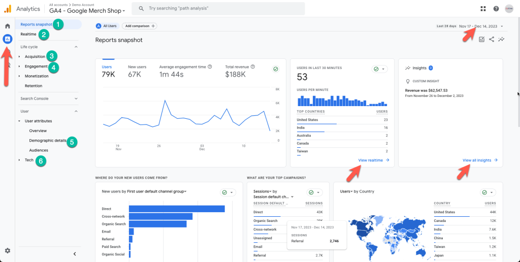Click the United States row in realtime countries
The image size is (520, 262).
pos(342,120)
